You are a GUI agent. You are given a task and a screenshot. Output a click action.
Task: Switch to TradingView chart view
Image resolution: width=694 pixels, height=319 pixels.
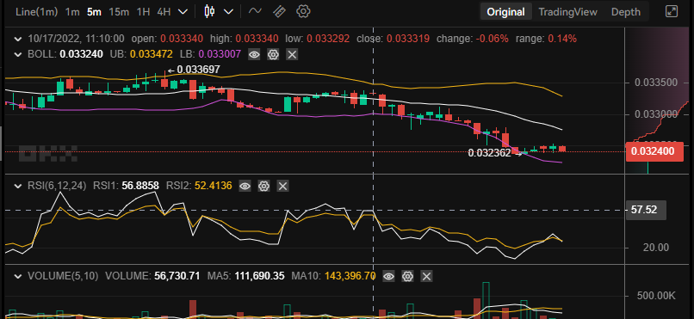pyautogui.click(x=568, y=12)
